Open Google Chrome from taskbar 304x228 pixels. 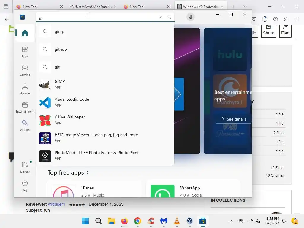(x=138, y=221)
